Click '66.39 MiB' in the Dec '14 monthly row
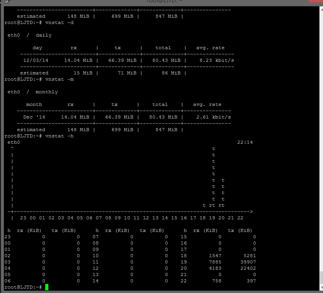 point(119,117)
